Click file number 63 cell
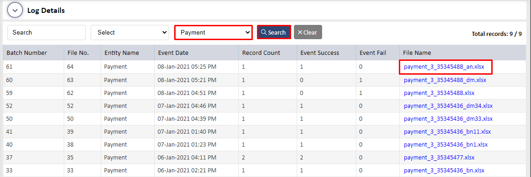This screenshot has width=531, height=177. (x=82, y=80)
